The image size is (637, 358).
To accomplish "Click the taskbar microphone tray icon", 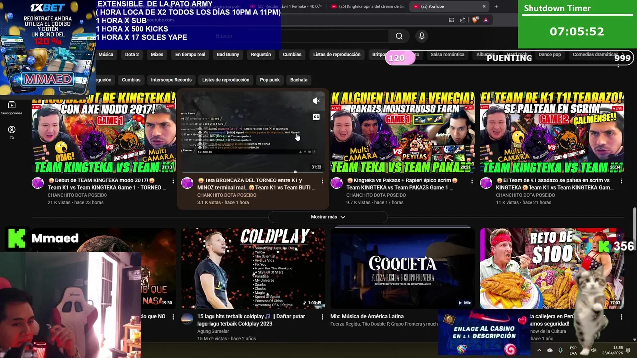I will [560, 350].
